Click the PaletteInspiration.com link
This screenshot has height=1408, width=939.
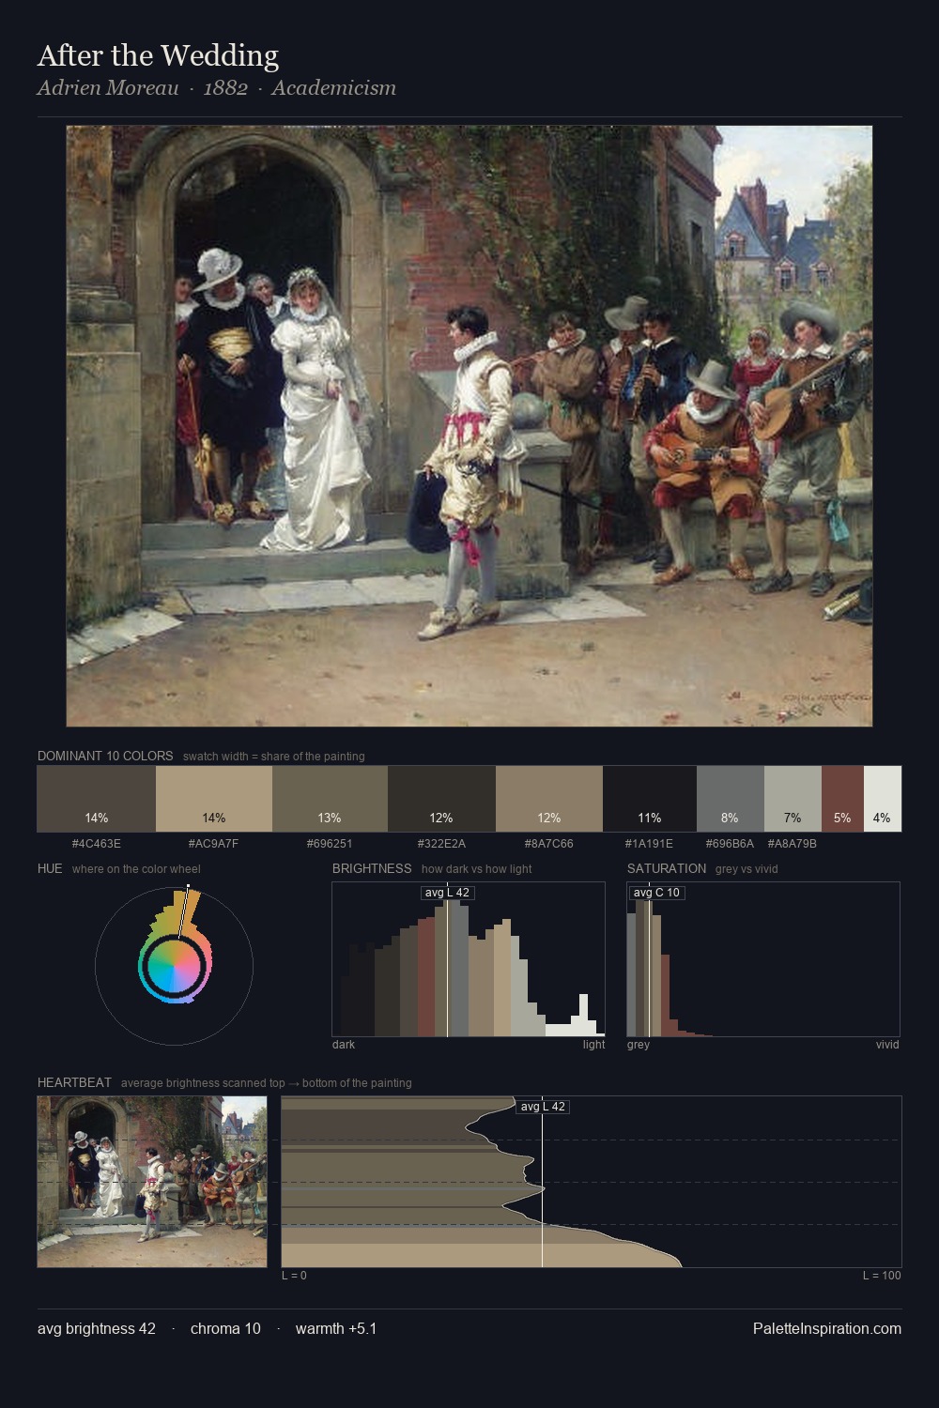click(827, 1328)
